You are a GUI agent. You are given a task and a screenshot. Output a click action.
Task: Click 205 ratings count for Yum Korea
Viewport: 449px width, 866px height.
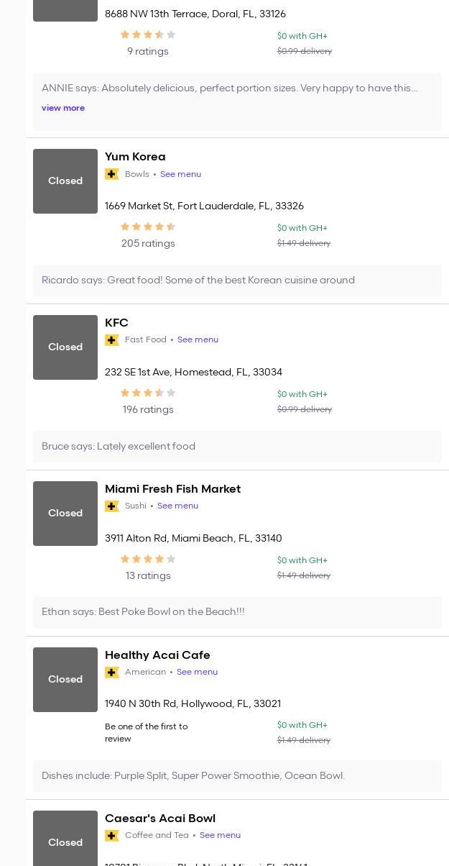pyautogui.click(x=148, y=243)
